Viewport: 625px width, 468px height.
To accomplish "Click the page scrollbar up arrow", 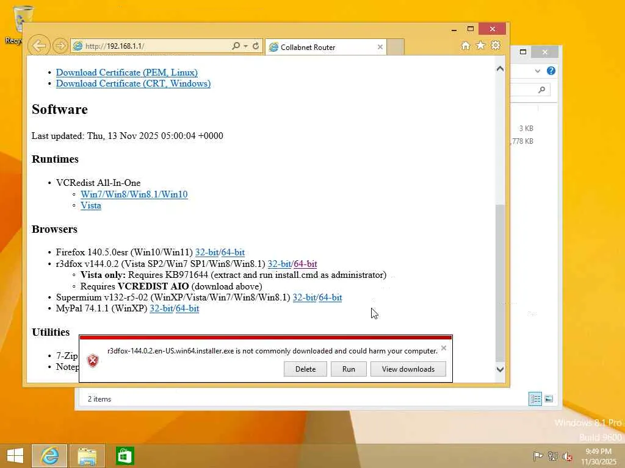I will [x=500, y=68].
